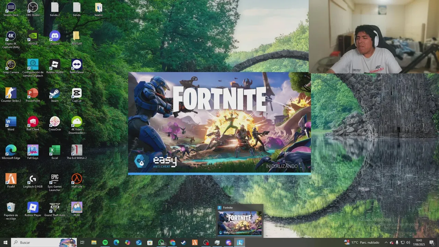Screen dimensions: 439x247
Task: Open the FiveM desktop shortcut
Action: (11, 181)
